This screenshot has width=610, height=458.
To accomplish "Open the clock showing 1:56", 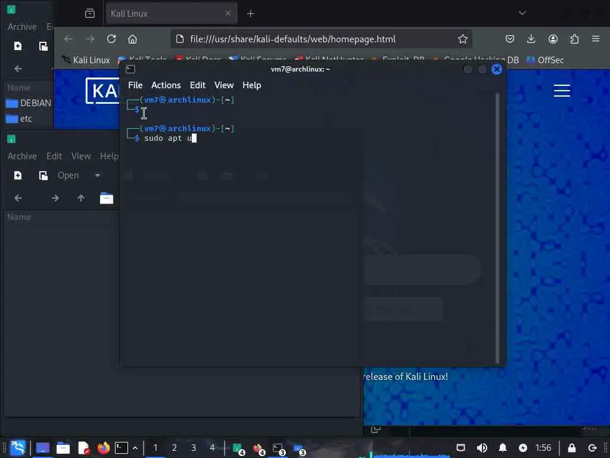I will [x=543, y=448].
